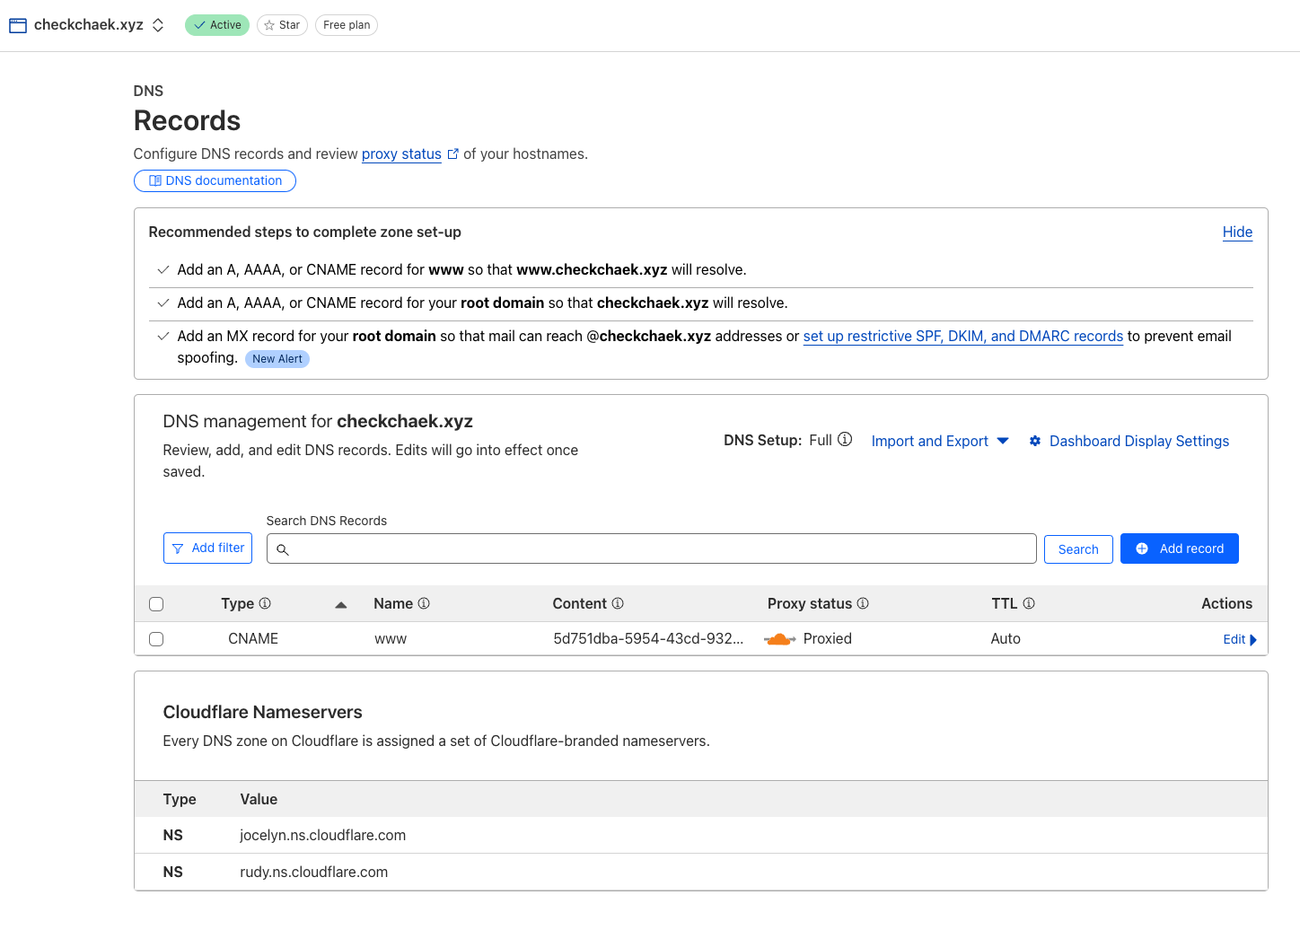Toggle the select-all records checkbox

point(156,604)
